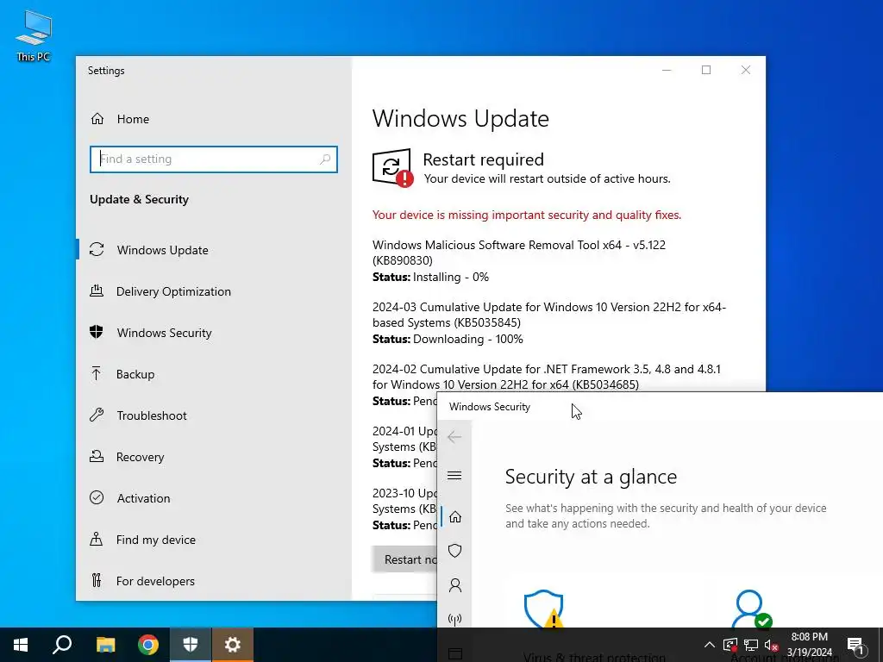Open Virus & threat protection shield in sidebar
The width and height of the screenshot is (883, 662).
(x=455, y=551)
